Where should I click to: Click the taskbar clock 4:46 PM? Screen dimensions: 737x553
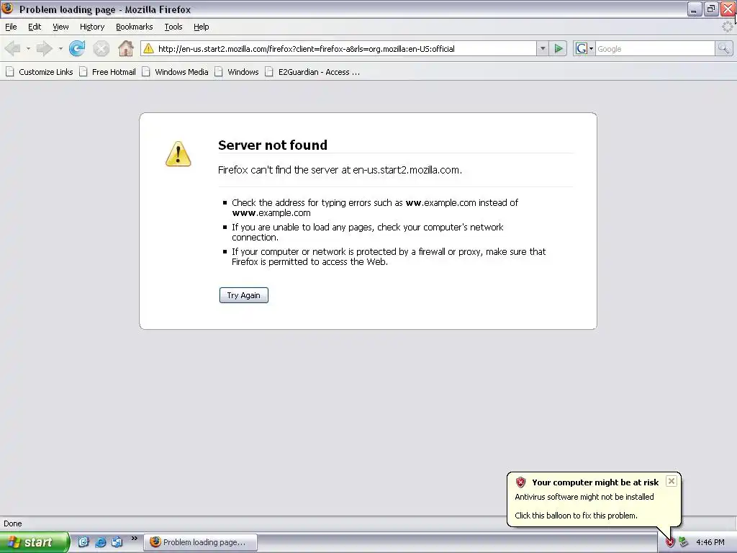tap(710, 542)
